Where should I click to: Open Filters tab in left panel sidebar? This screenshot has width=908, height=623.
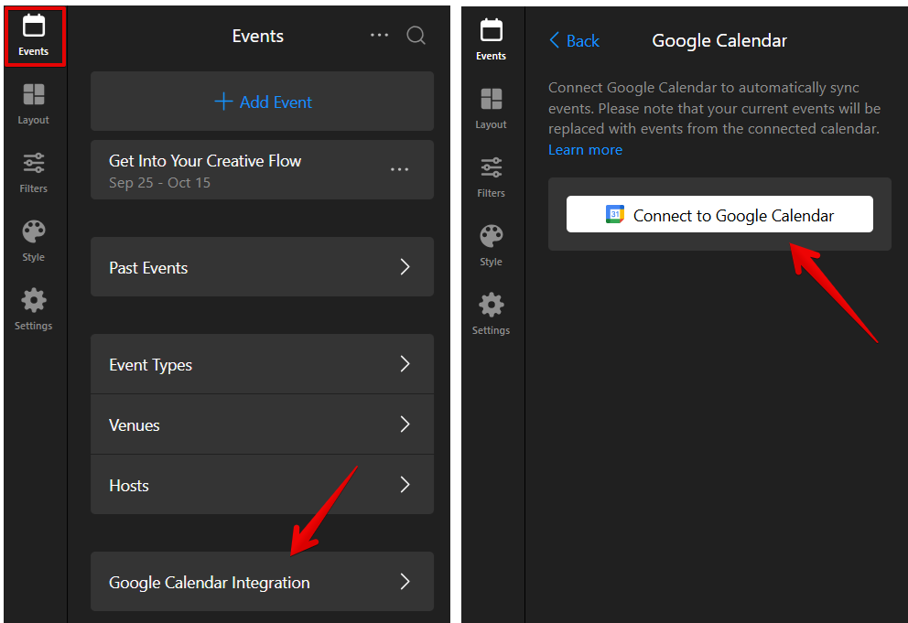34,173
